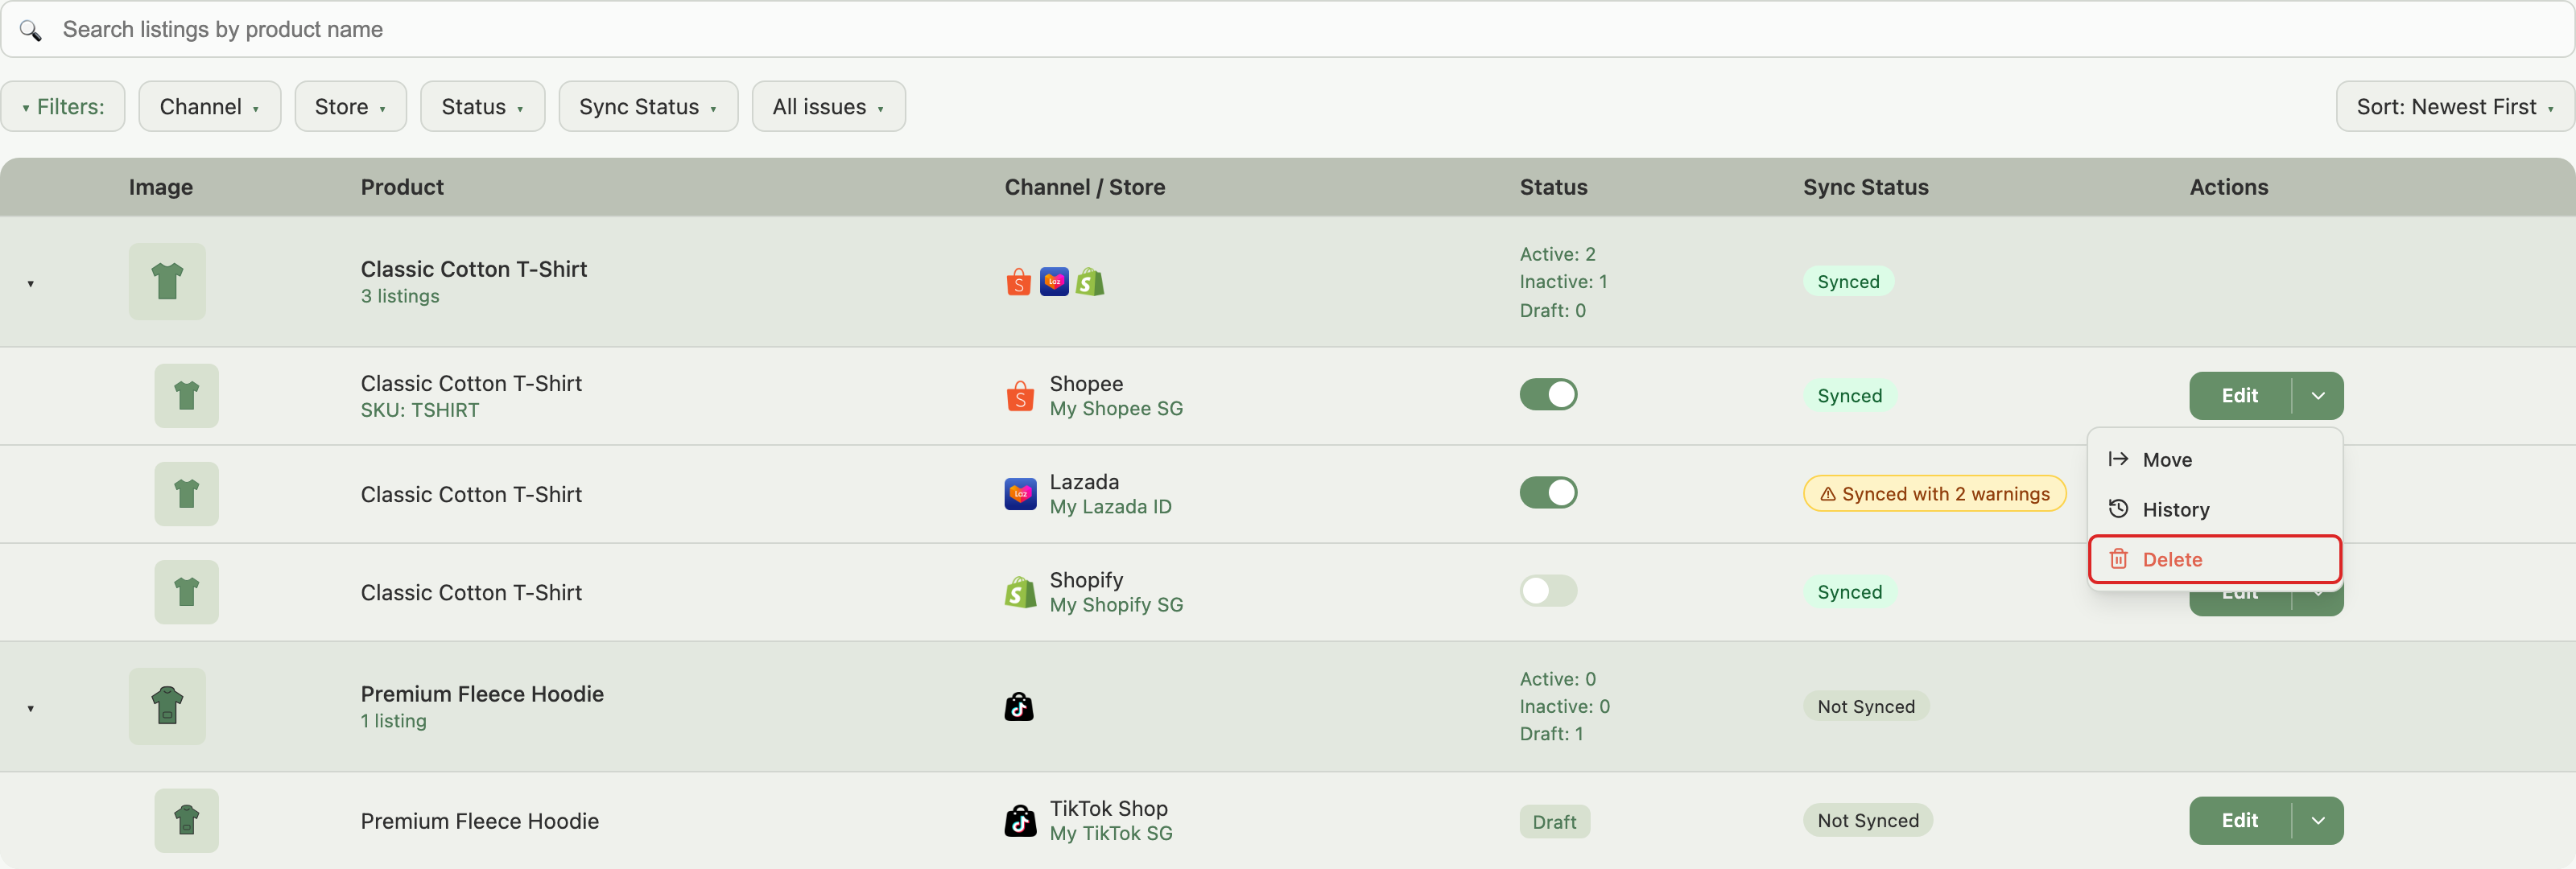This screenshot has width=2576, height=869.
Task: Open the TikTok Shop listing hoodie thumbnail
Action: (x=186, y=821)
